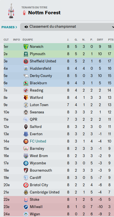Image resolution: width=114 pixels, height=217 pixels.
Task: Open the Nottm Forest title holder link
Action: point(44,13)
